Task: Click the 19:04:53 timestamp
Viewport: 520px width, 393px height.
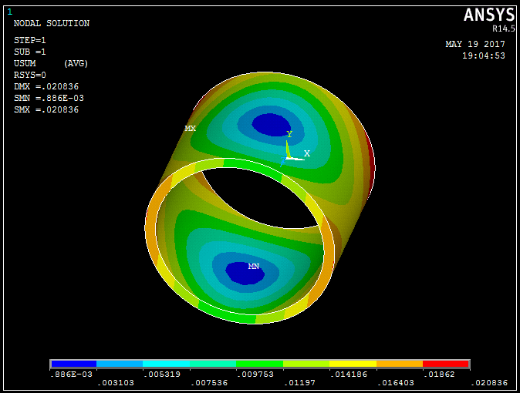Action: 484,55
